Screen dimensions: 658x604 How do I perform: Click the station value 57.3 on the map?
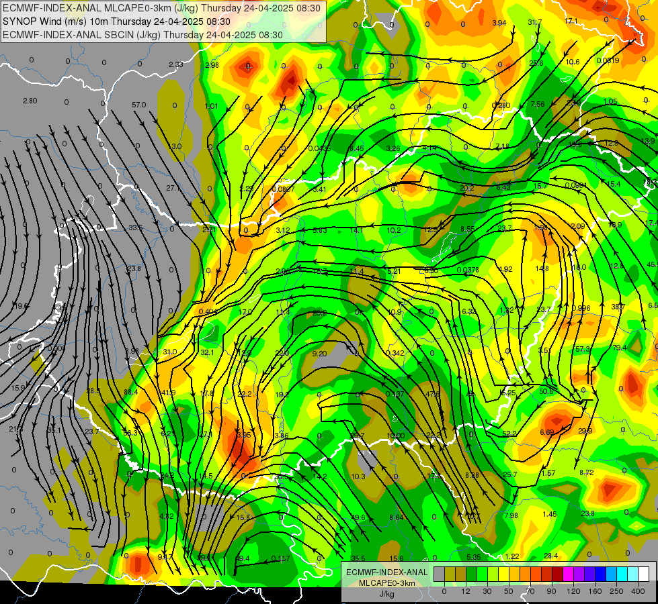(x=583, y=349)
